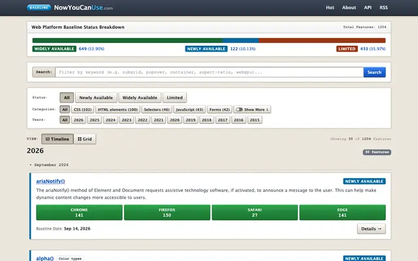
Task: Filter categories by Forms (42)
Action: click(x=219, y=110)
